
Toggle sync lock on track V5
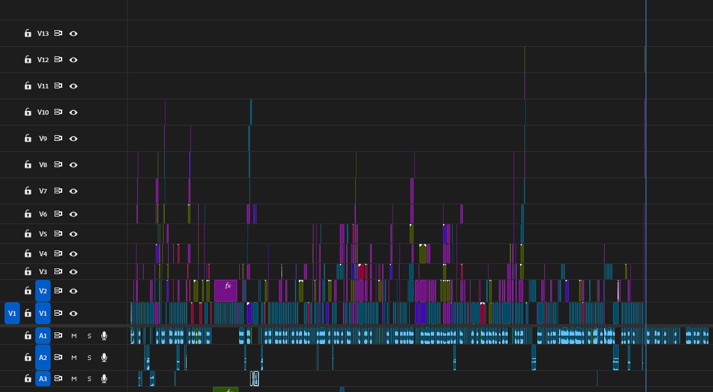[58, 234]
